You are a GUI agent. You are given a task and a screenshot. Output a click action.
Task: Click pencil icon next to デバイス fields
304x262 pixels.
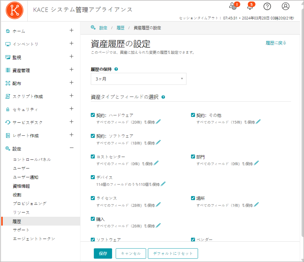click(x=163, y=184)
